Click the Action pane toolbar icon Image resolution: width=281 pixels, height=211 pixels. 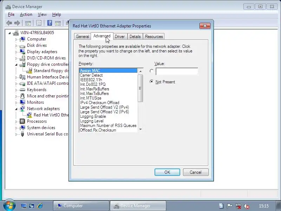click(58, 23)
